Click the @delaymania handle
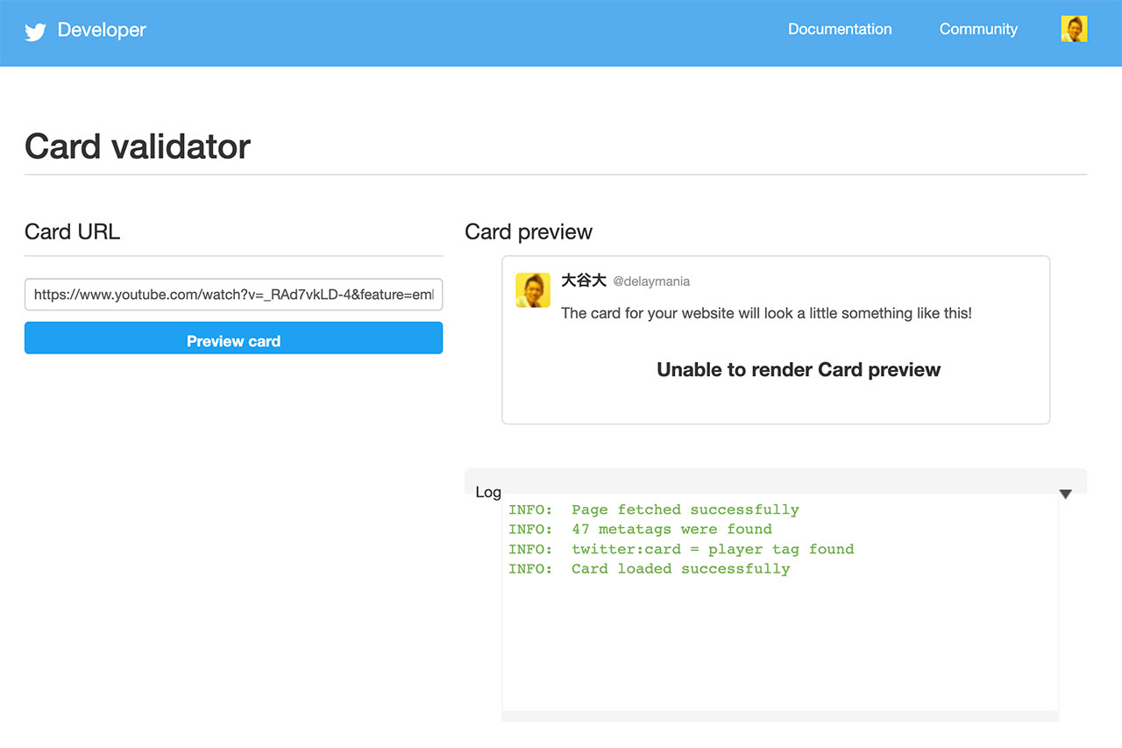1122x748 pixels. (650, 281)
